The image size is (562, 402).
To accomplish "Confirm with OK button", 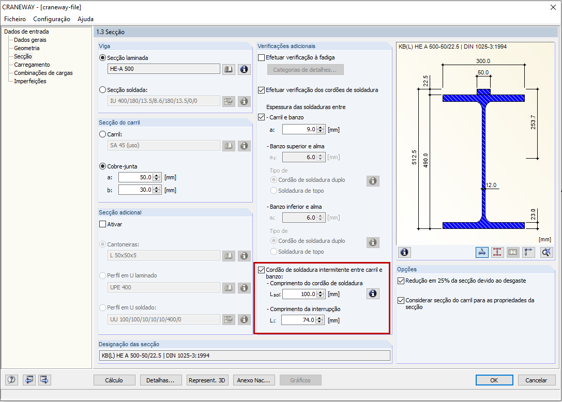I will [x=494, y=380].
